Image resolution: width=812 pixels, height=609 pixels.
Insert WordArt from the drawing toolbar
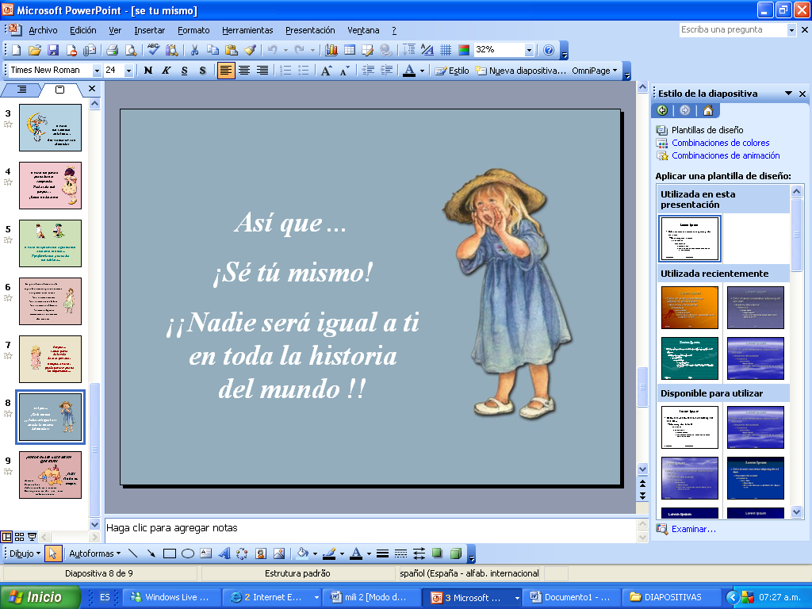click(224, 553)
